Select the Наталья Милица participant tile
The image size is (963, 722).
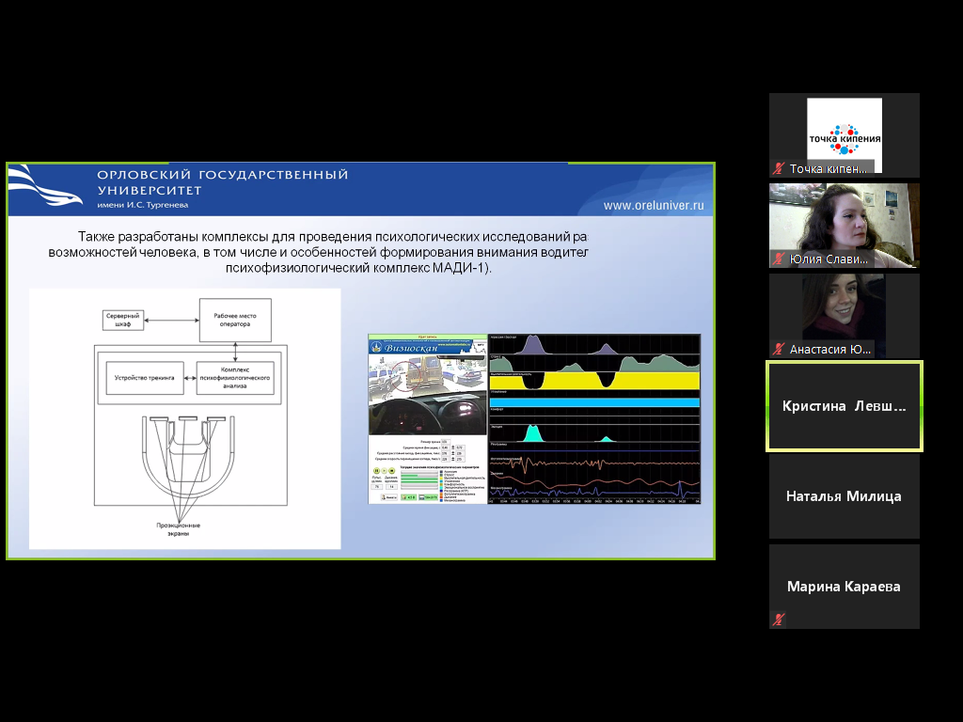tap(845, 496)
